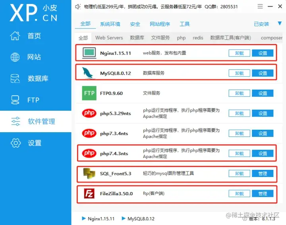The height and width of the screenshot is (225, 286).
Task: Open the 网站 section in sidebar
Action: pyautogui.click(x=34, y=57)
